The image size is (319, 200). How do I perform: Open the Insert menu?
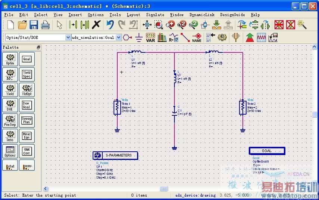(x=75, y=15)
